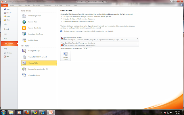Click the Windows Start button

click(3, 112)
